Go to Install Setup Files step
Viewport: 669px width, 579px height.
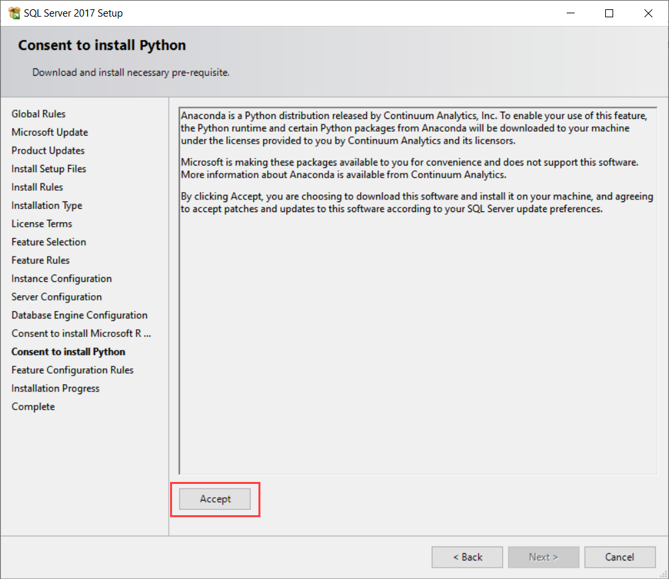tap(48, 169)
